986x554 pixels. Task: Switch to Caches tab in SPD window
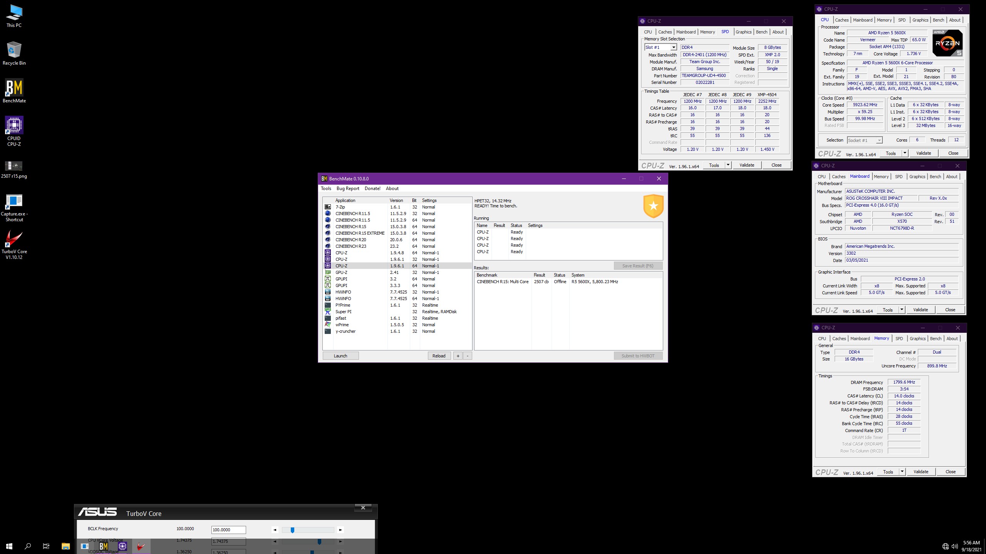click(665, 32)
